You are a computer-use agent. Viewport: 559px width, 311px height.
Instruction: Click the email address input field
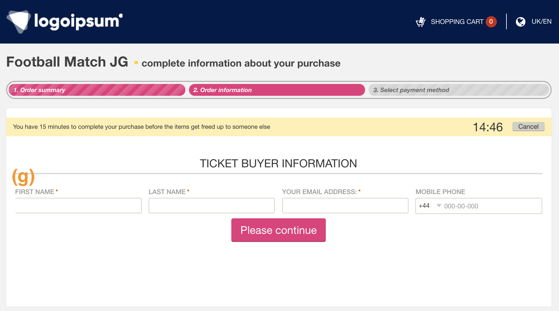click(345, 206)
